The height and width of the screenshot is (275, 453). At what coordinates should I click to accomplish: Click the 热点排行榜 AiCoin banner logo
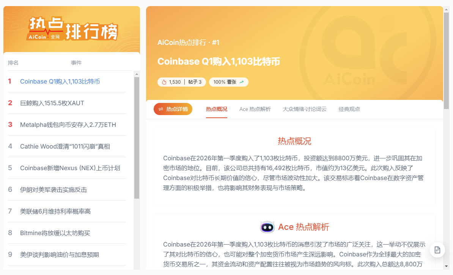tap(72, 29)
